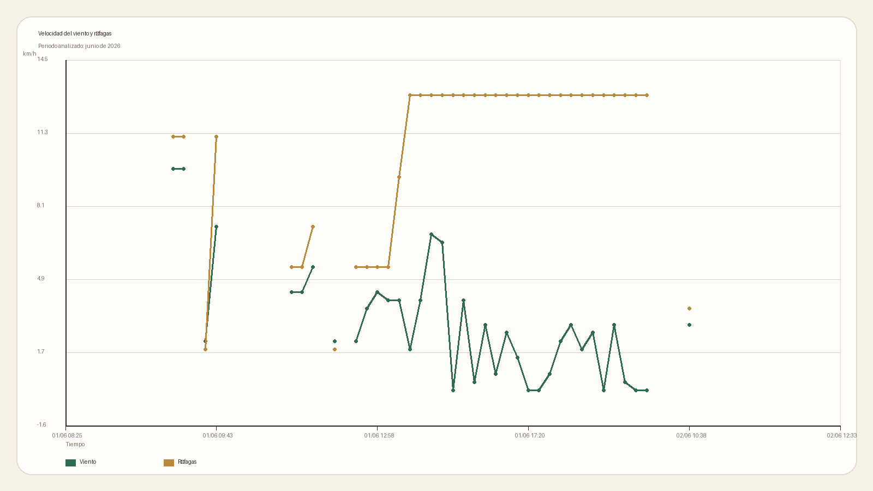Screen dimensions: 873x491
Task: Click the x-axis label 01/06 12:58
Action: coord(379,436)
